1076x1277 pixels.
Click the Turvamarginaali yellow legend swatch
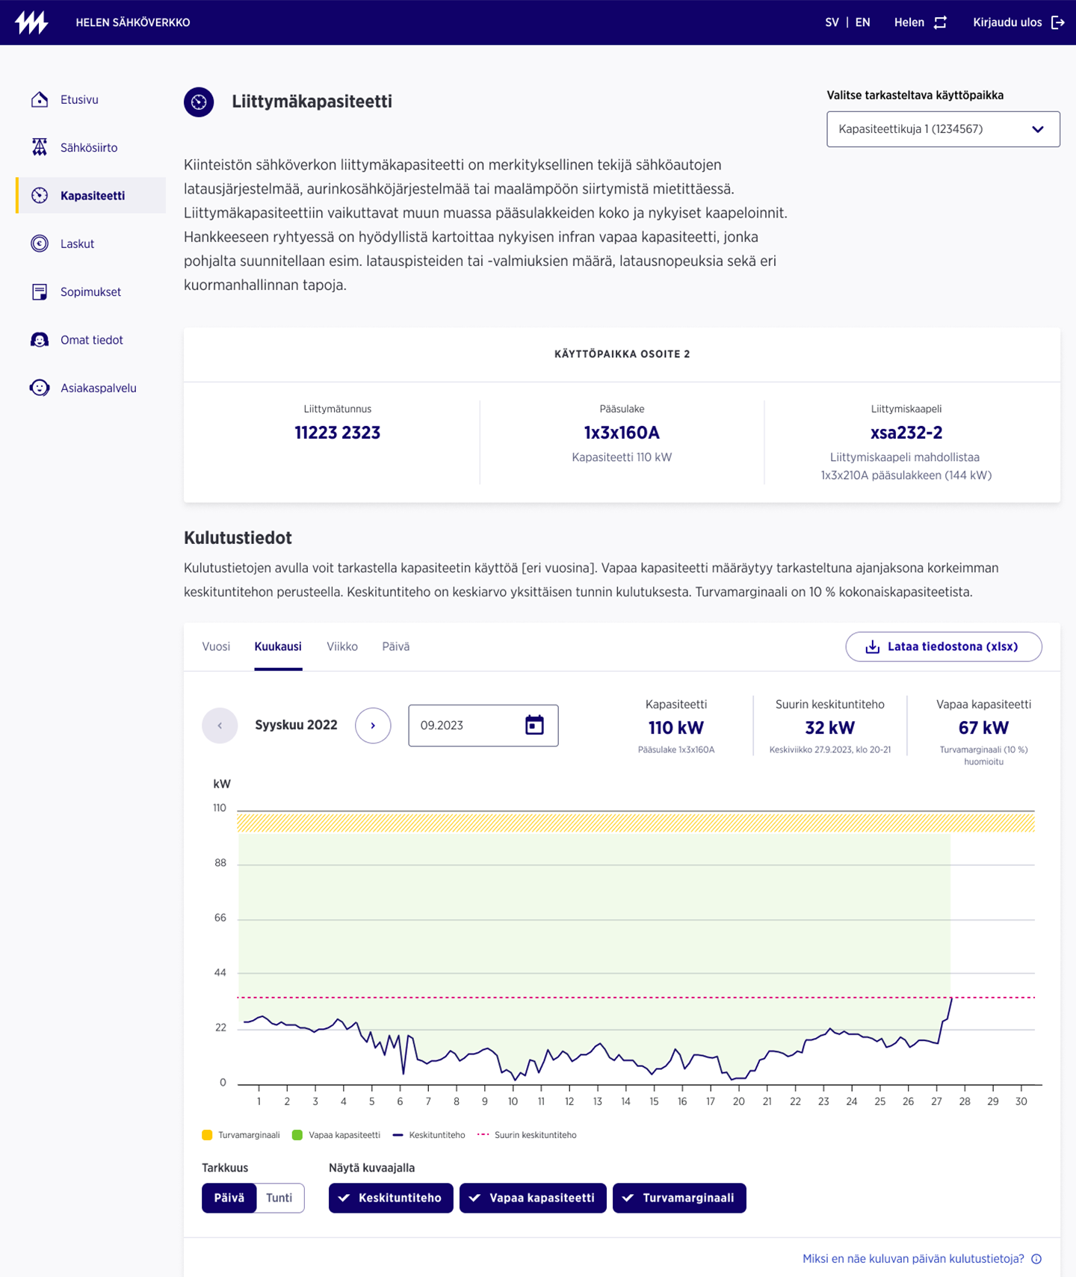click(x=207, y=1135)
